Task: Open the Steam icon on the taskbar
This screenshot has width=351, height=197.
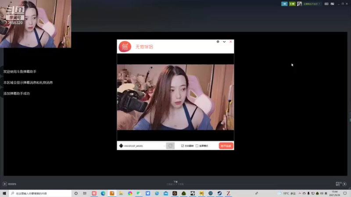Action: (219, 193)
